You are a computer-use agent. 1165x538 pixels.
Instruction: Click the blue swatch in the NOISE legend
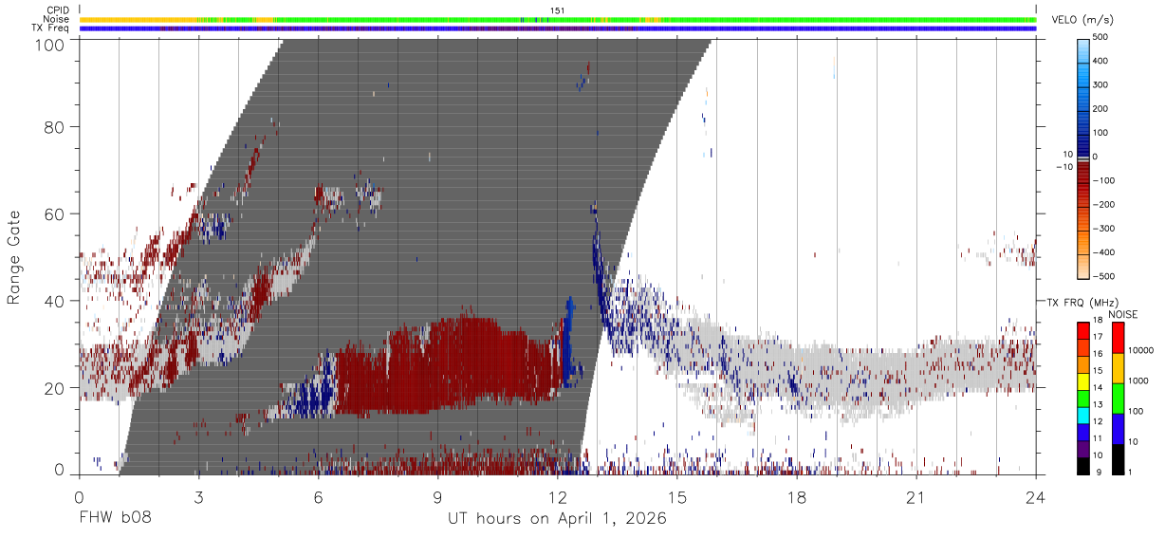[1117, 429]
